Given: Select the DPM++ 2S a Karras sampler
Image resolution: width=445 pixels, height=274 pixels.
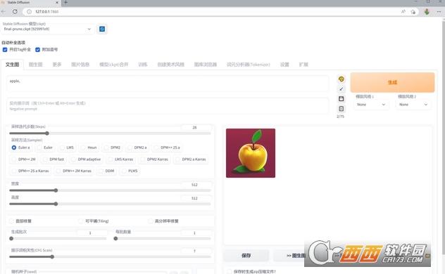Looking at the screenshot, I should coord(14,171).
